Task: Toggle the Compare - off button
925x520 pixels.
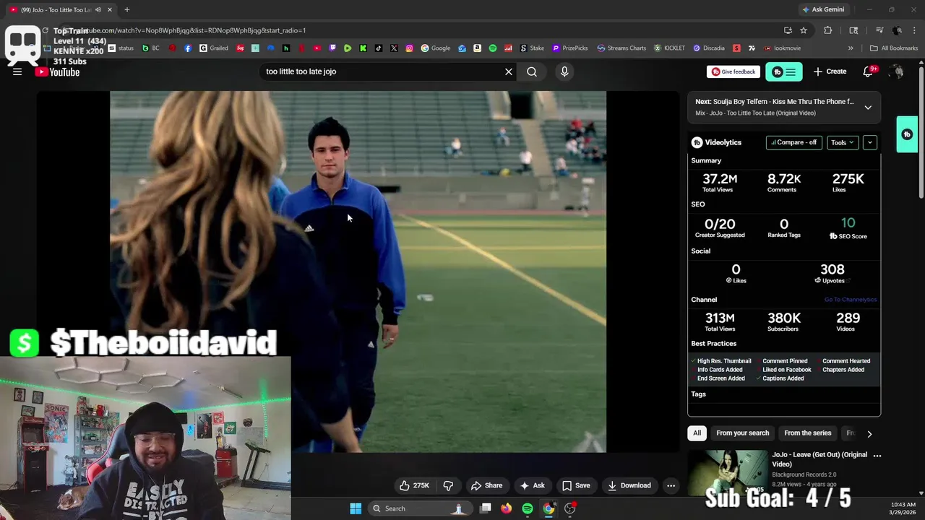Action: [x=794, y=142]
